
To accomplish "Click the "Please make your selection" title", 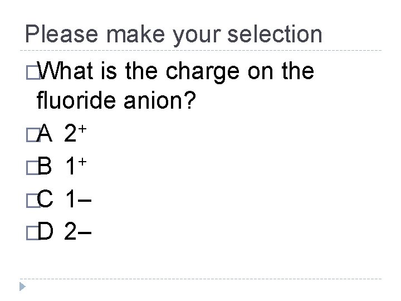I will pyautogui.click(x=174, y=35).
